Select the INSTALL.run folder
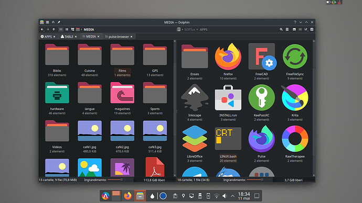The height and width of the screenshot is (203, 362). [228, 103]
